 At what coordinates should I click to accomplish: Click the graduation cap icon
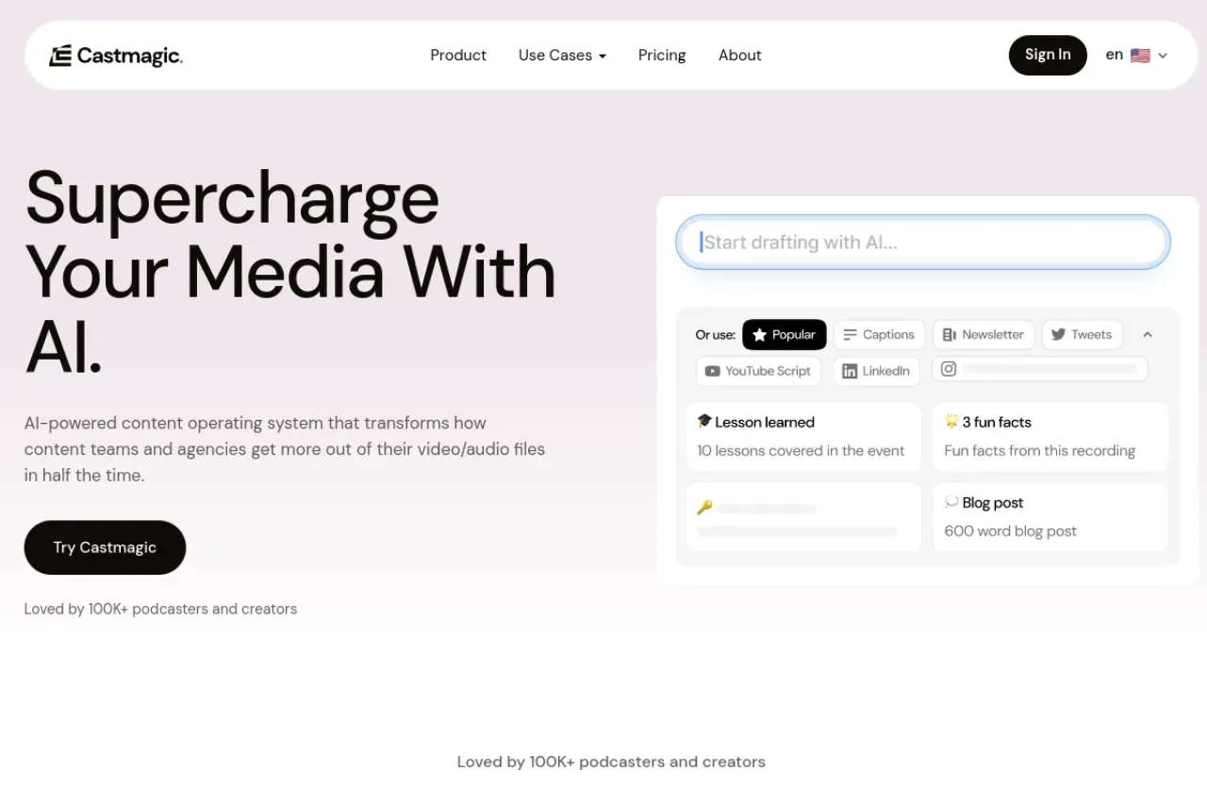coord(704,421)
